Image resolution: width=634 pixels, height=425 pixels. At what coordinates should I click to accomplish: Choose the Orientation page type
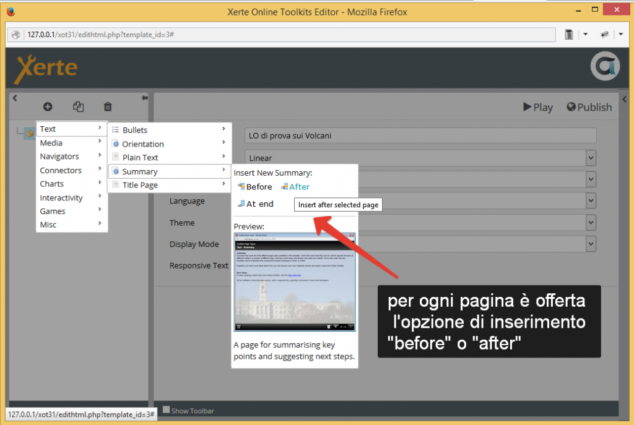pyautogui.click(x=169, y=144)
